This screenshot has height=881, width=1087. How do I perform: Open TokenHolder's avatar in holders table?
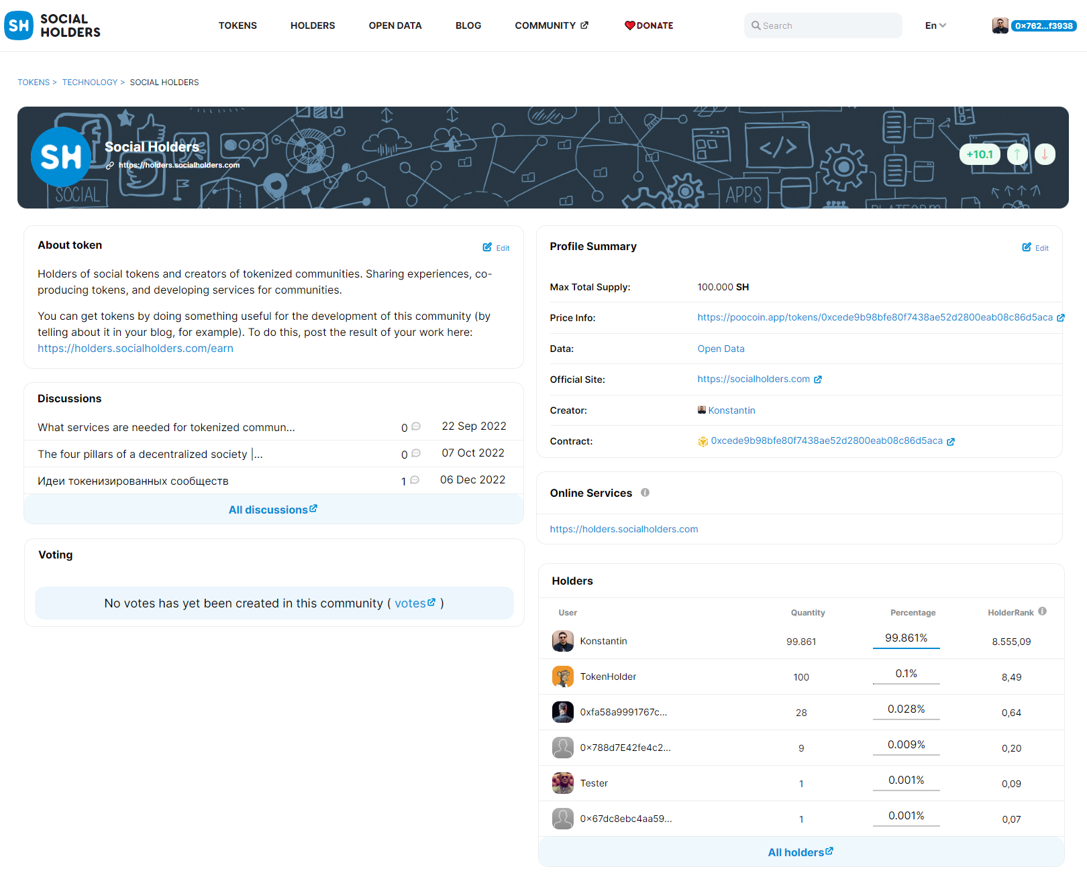tap(563, 677)
